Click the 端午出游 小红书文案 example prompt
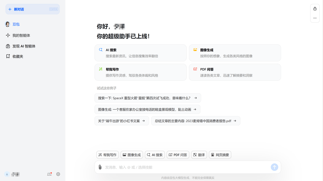Image resolution: width=323 pixels, height=181 pixels. (121, 121)
